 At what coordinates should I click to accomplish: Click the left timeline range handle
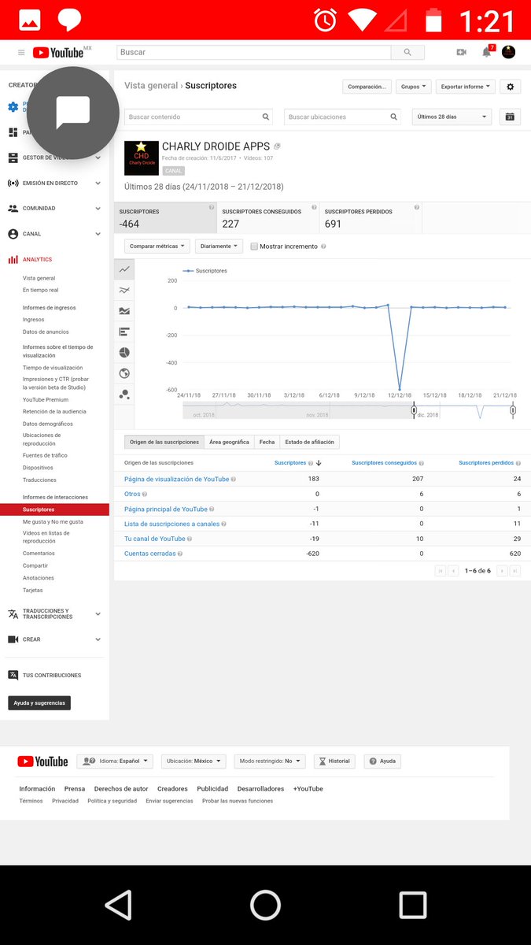coord(414,410)
